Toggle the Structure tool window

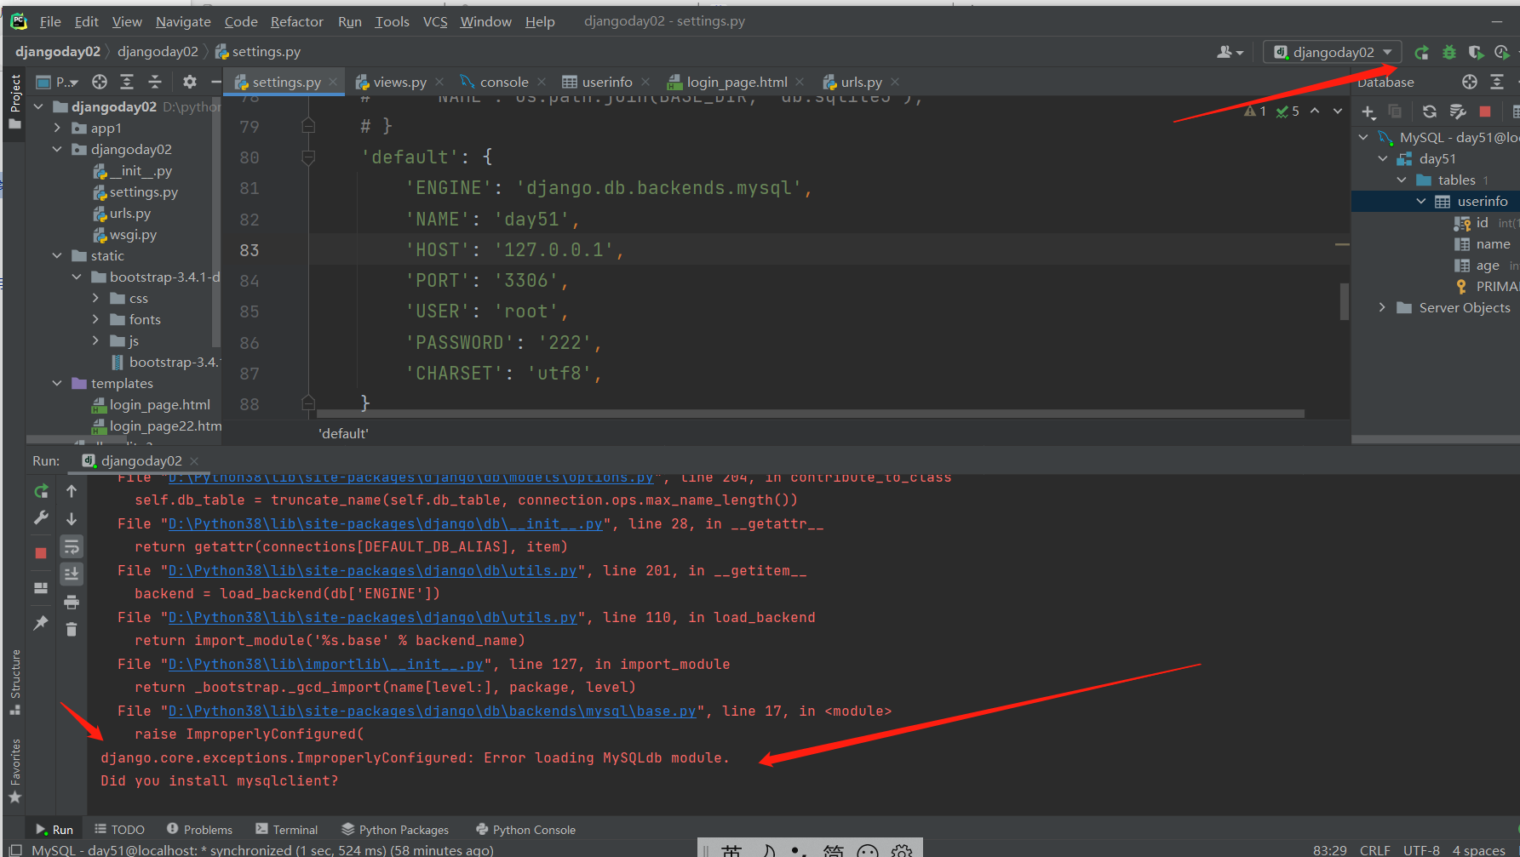click(14, 682)
